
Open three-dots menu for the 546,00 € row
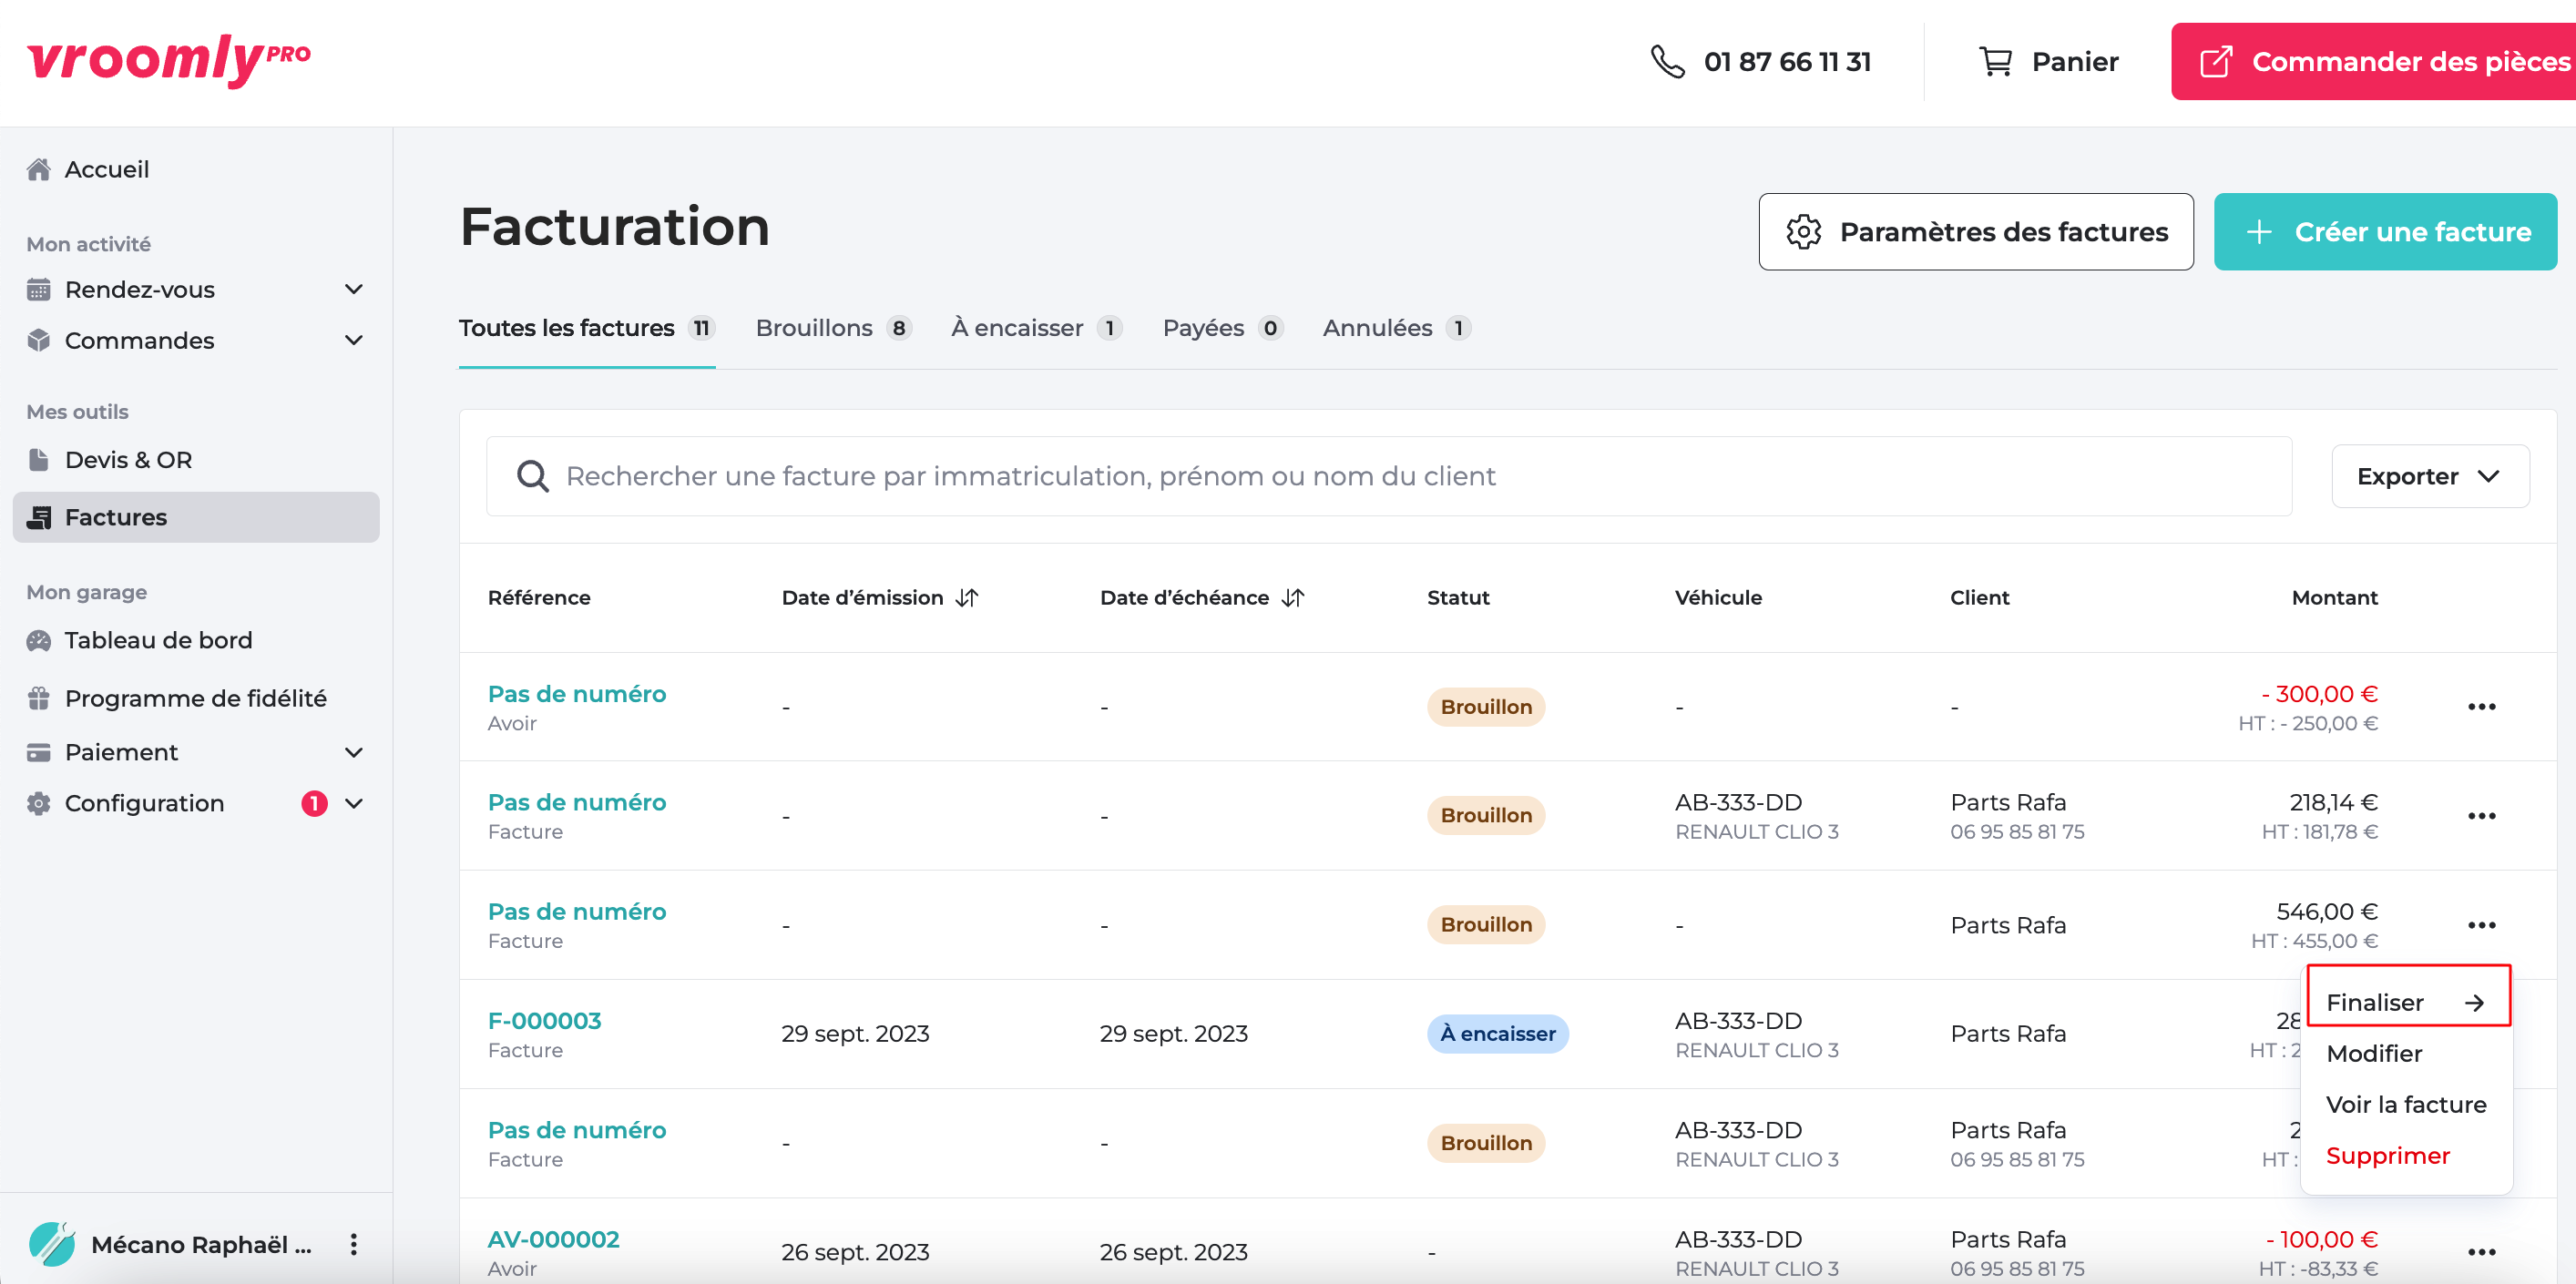click(x=2481, y=925)
